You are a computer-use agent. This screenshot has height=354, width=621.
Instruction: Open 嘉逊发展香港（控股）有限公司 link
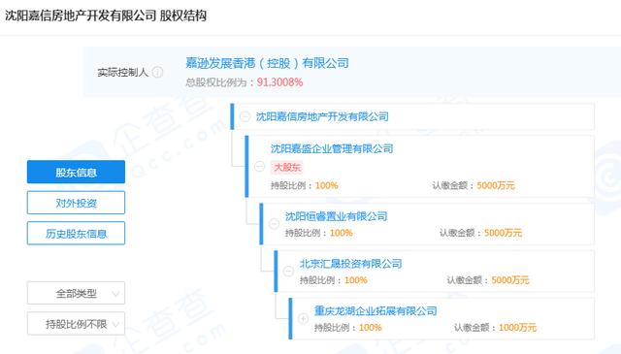click(268, 63)
